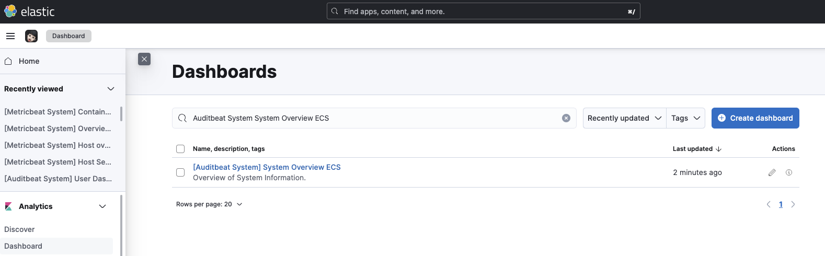Clear the dashboard search text
Image resolution: width=825 pixels, height=256 pixels.
point(566,118)
